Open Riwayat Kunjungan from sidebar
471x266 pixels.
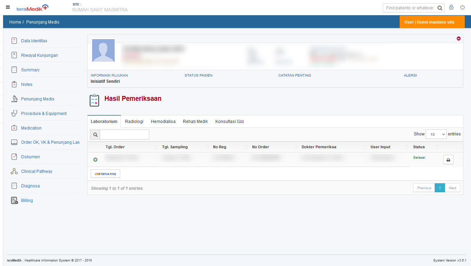(x=39, y=55)
